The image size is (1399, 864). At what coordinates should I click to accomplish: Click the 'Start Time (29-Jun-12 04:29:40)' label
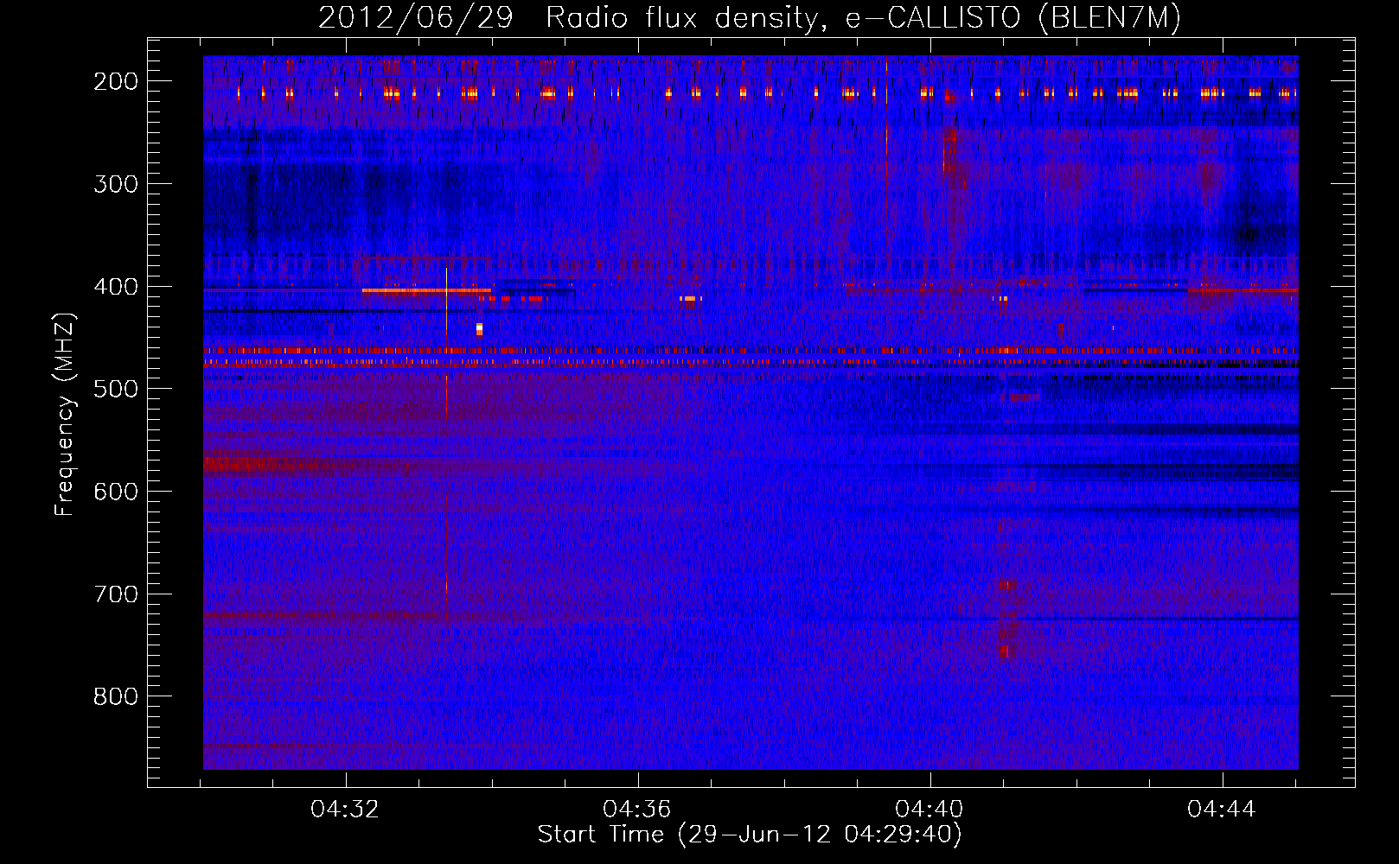tap(750, 835)
